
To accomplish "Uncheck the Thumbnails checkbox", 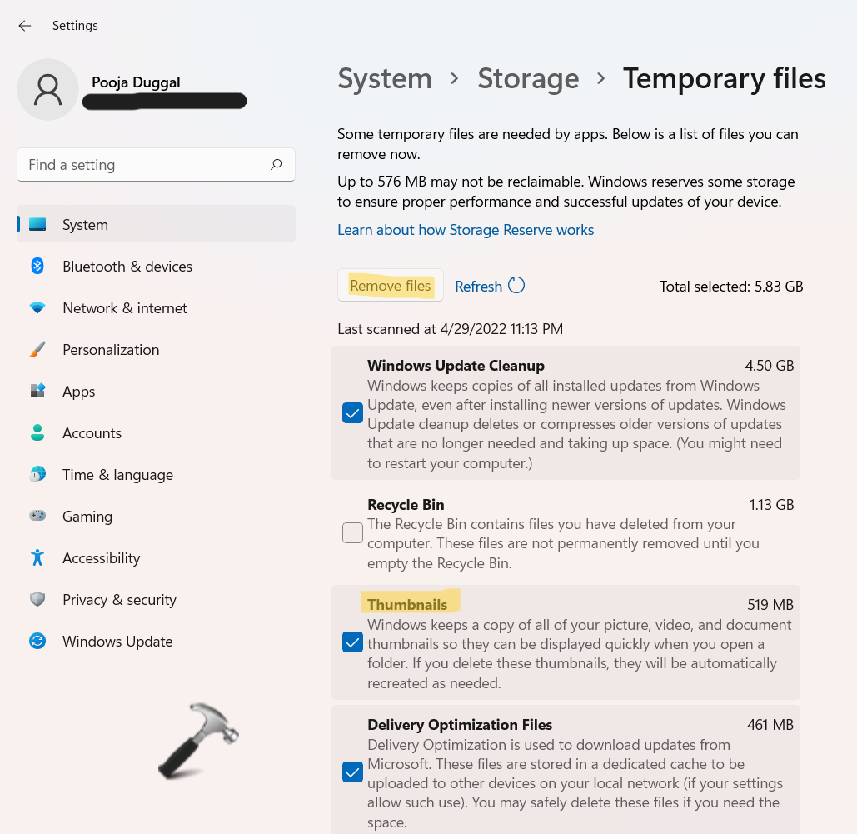I will pyautogui.click(x=352, y=642).
